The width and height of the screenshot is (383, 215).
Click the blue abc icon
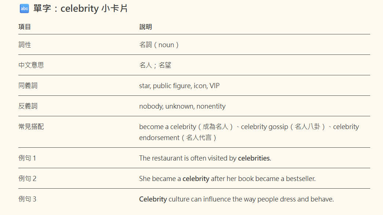[x=24, y=8]
